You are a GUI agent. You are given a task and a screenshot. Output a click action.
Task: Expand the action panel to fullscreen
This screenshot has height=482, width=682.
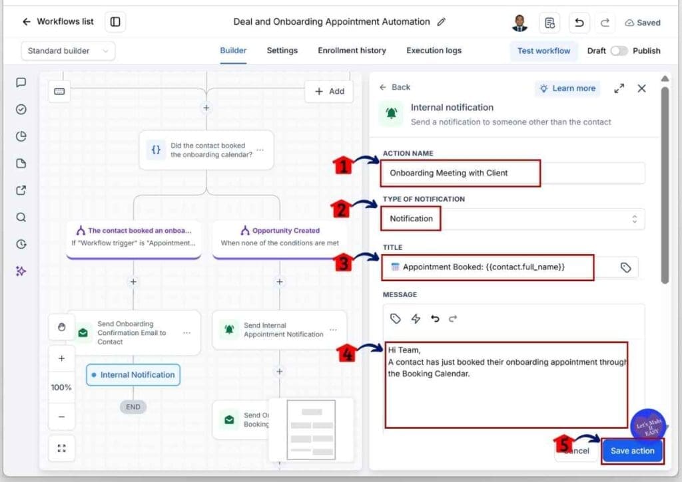tap(619, 88)
